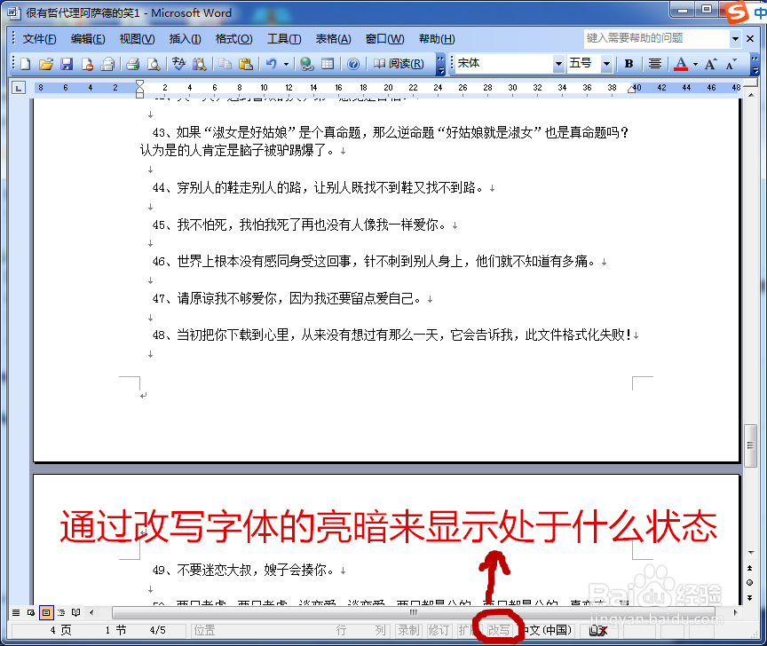Click the ruler tab selector button
The height and width of the screenshot is (646, 767).
tap(18, 88)
